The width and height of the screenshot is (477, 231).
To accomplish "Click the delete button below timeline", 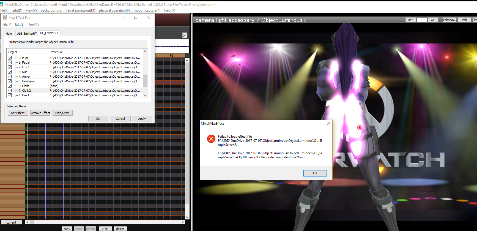I will pos(120,229).
